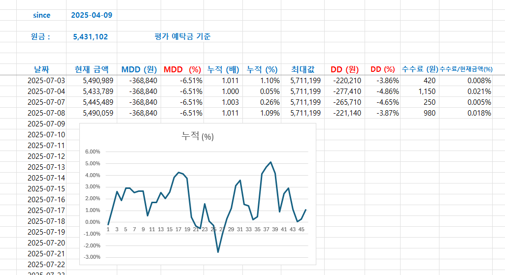Select date cell 2025-07-22

coord(41,264)
